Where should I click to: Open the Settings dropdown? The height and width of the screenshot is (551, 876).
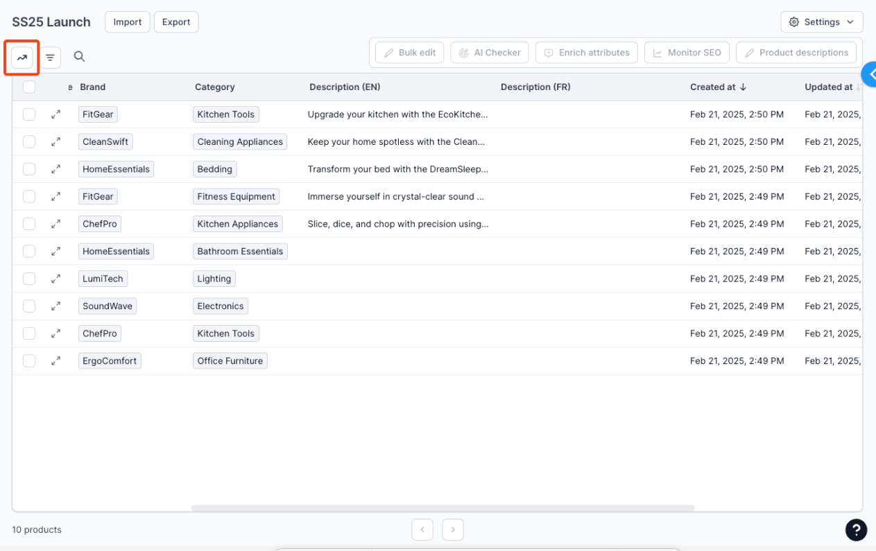pyautogui.click(x=822, y=22)
